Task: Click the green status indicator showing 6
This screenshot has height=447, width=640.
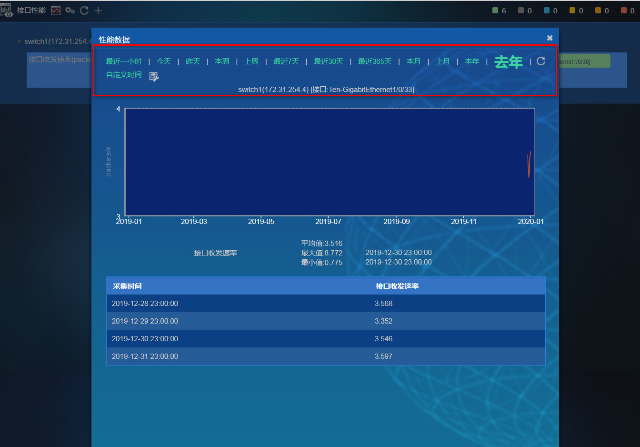Action: click(495, 10)
